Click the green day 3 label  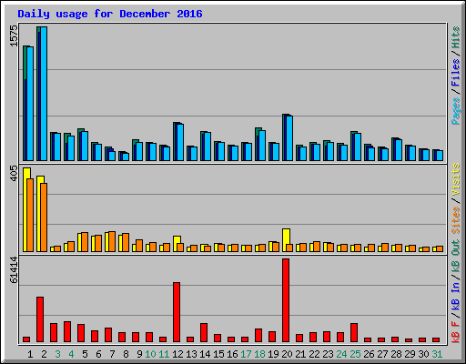(x=57, y=354)
